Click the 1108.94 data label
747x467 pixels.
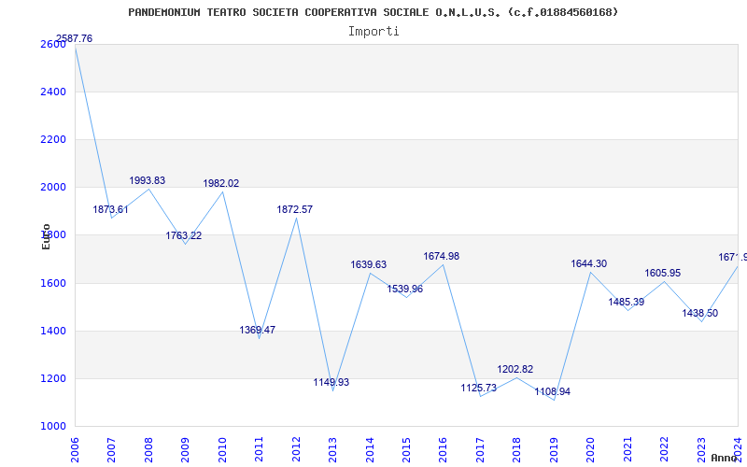[553, 391]
